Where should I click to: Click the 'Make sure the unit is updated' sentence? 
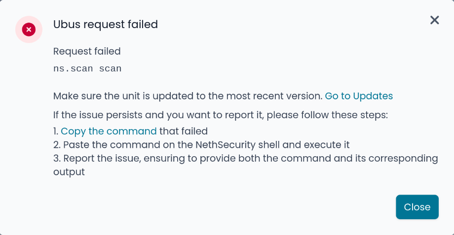[188, 96]
